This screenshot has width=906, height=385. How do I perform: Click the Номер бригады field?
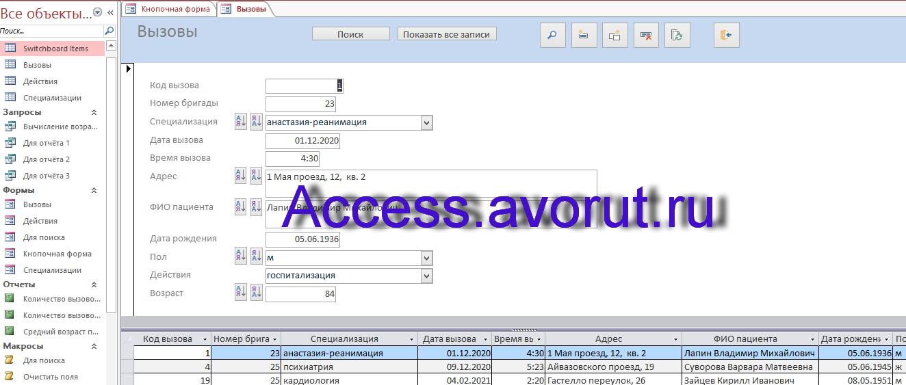[300, 104]
